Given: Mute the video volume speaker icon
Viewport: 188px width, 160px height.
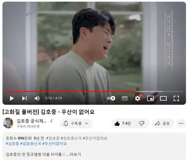Looking at the screenshot, I should [37, 98].
